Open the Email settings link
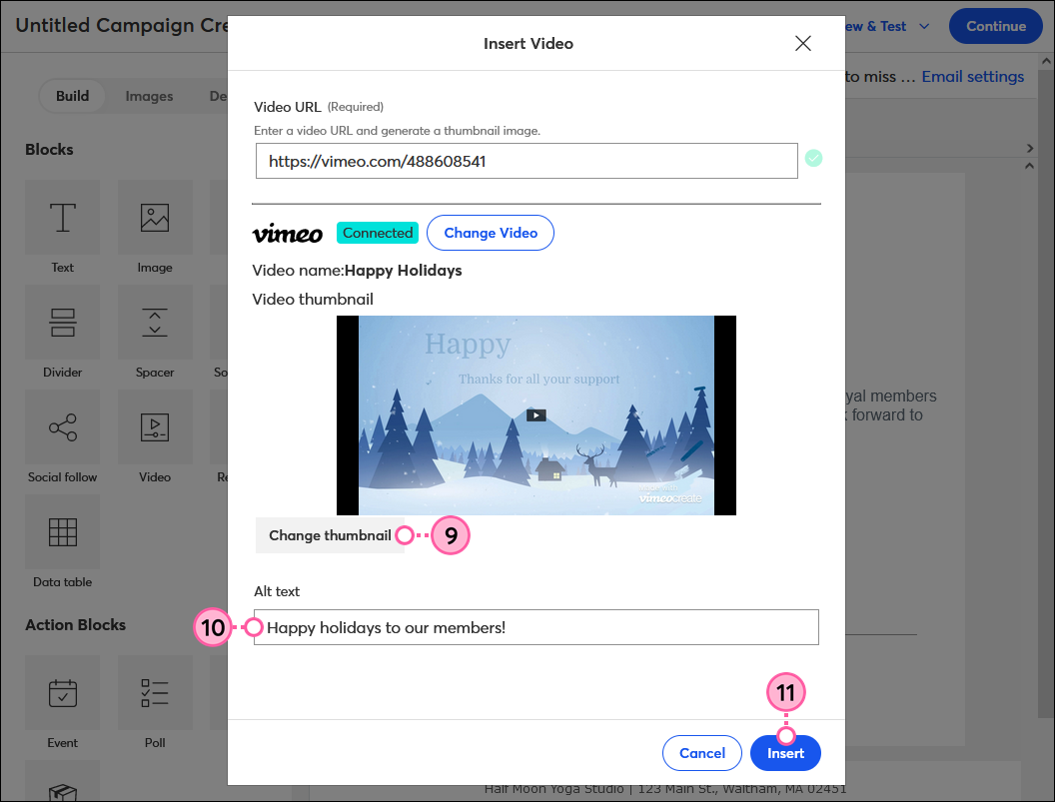This screenshot has height=802, width=1055. click(x=972, y=77)
